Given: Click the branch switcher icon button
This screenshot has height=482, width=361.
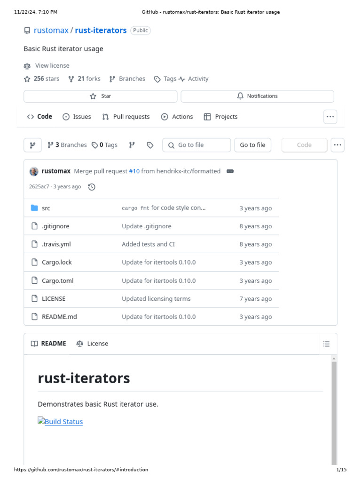Looking at the screenshot, I should click(x=32, y=145).
